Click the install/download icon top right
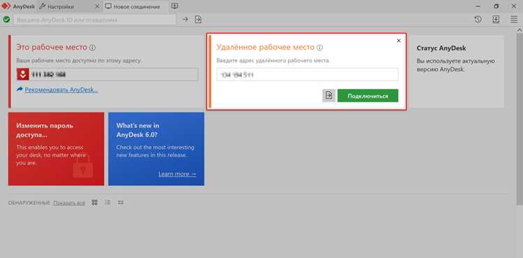This screenshot has height=258, width=523. click(x=496, y=20)
